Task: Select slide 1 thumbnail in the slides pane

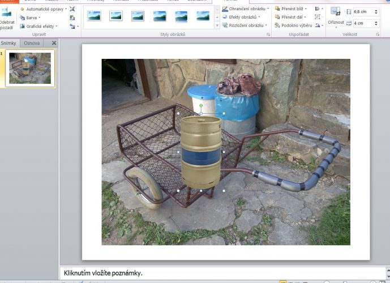Action: [x=30, y=68]
